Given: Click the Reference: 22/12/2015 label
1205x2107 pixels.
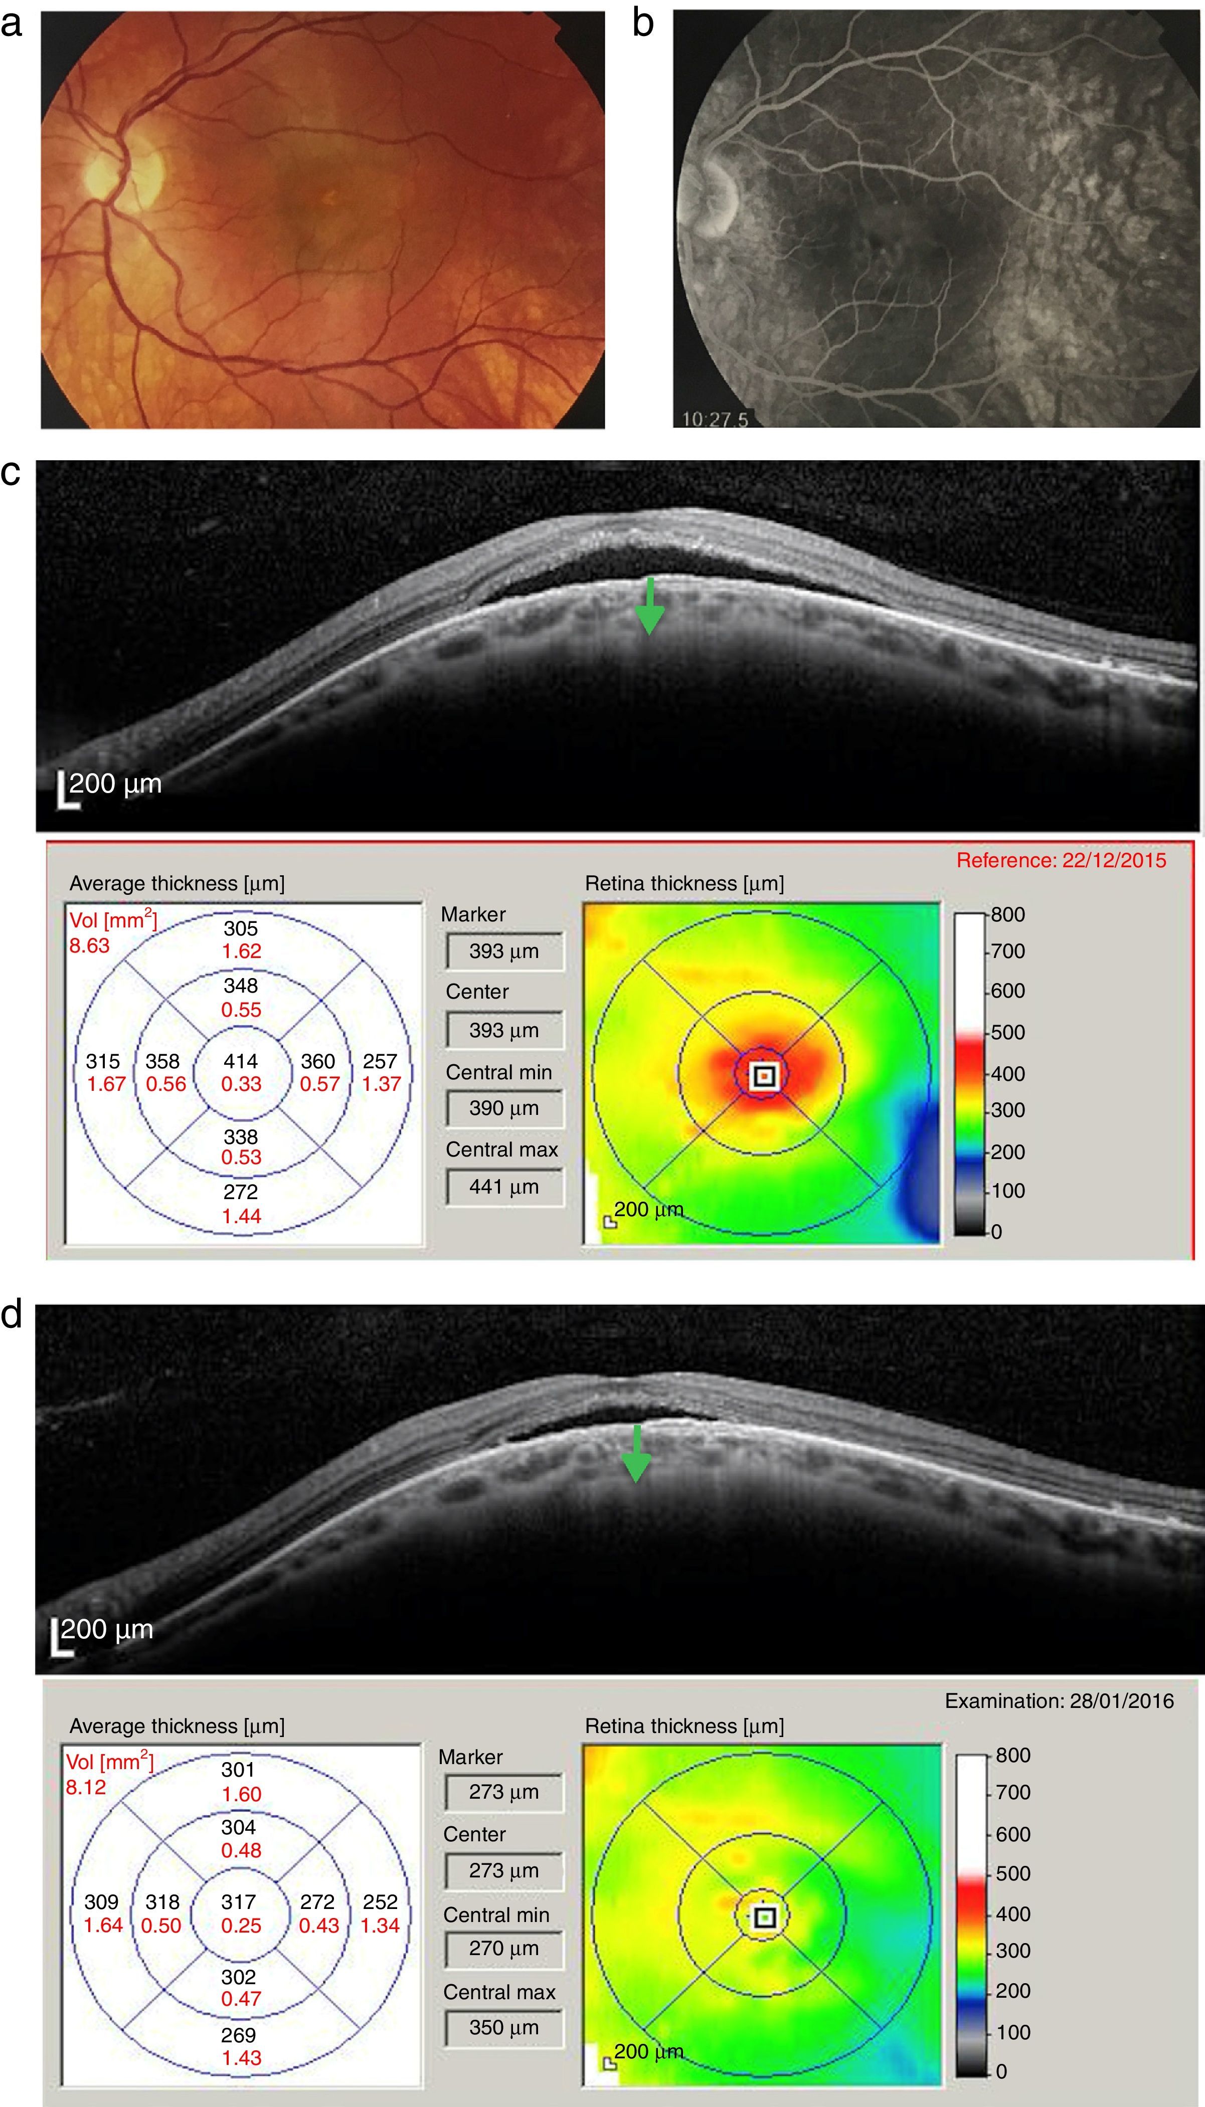Looking at the screenshot, I should click(x=1061, y=860).
